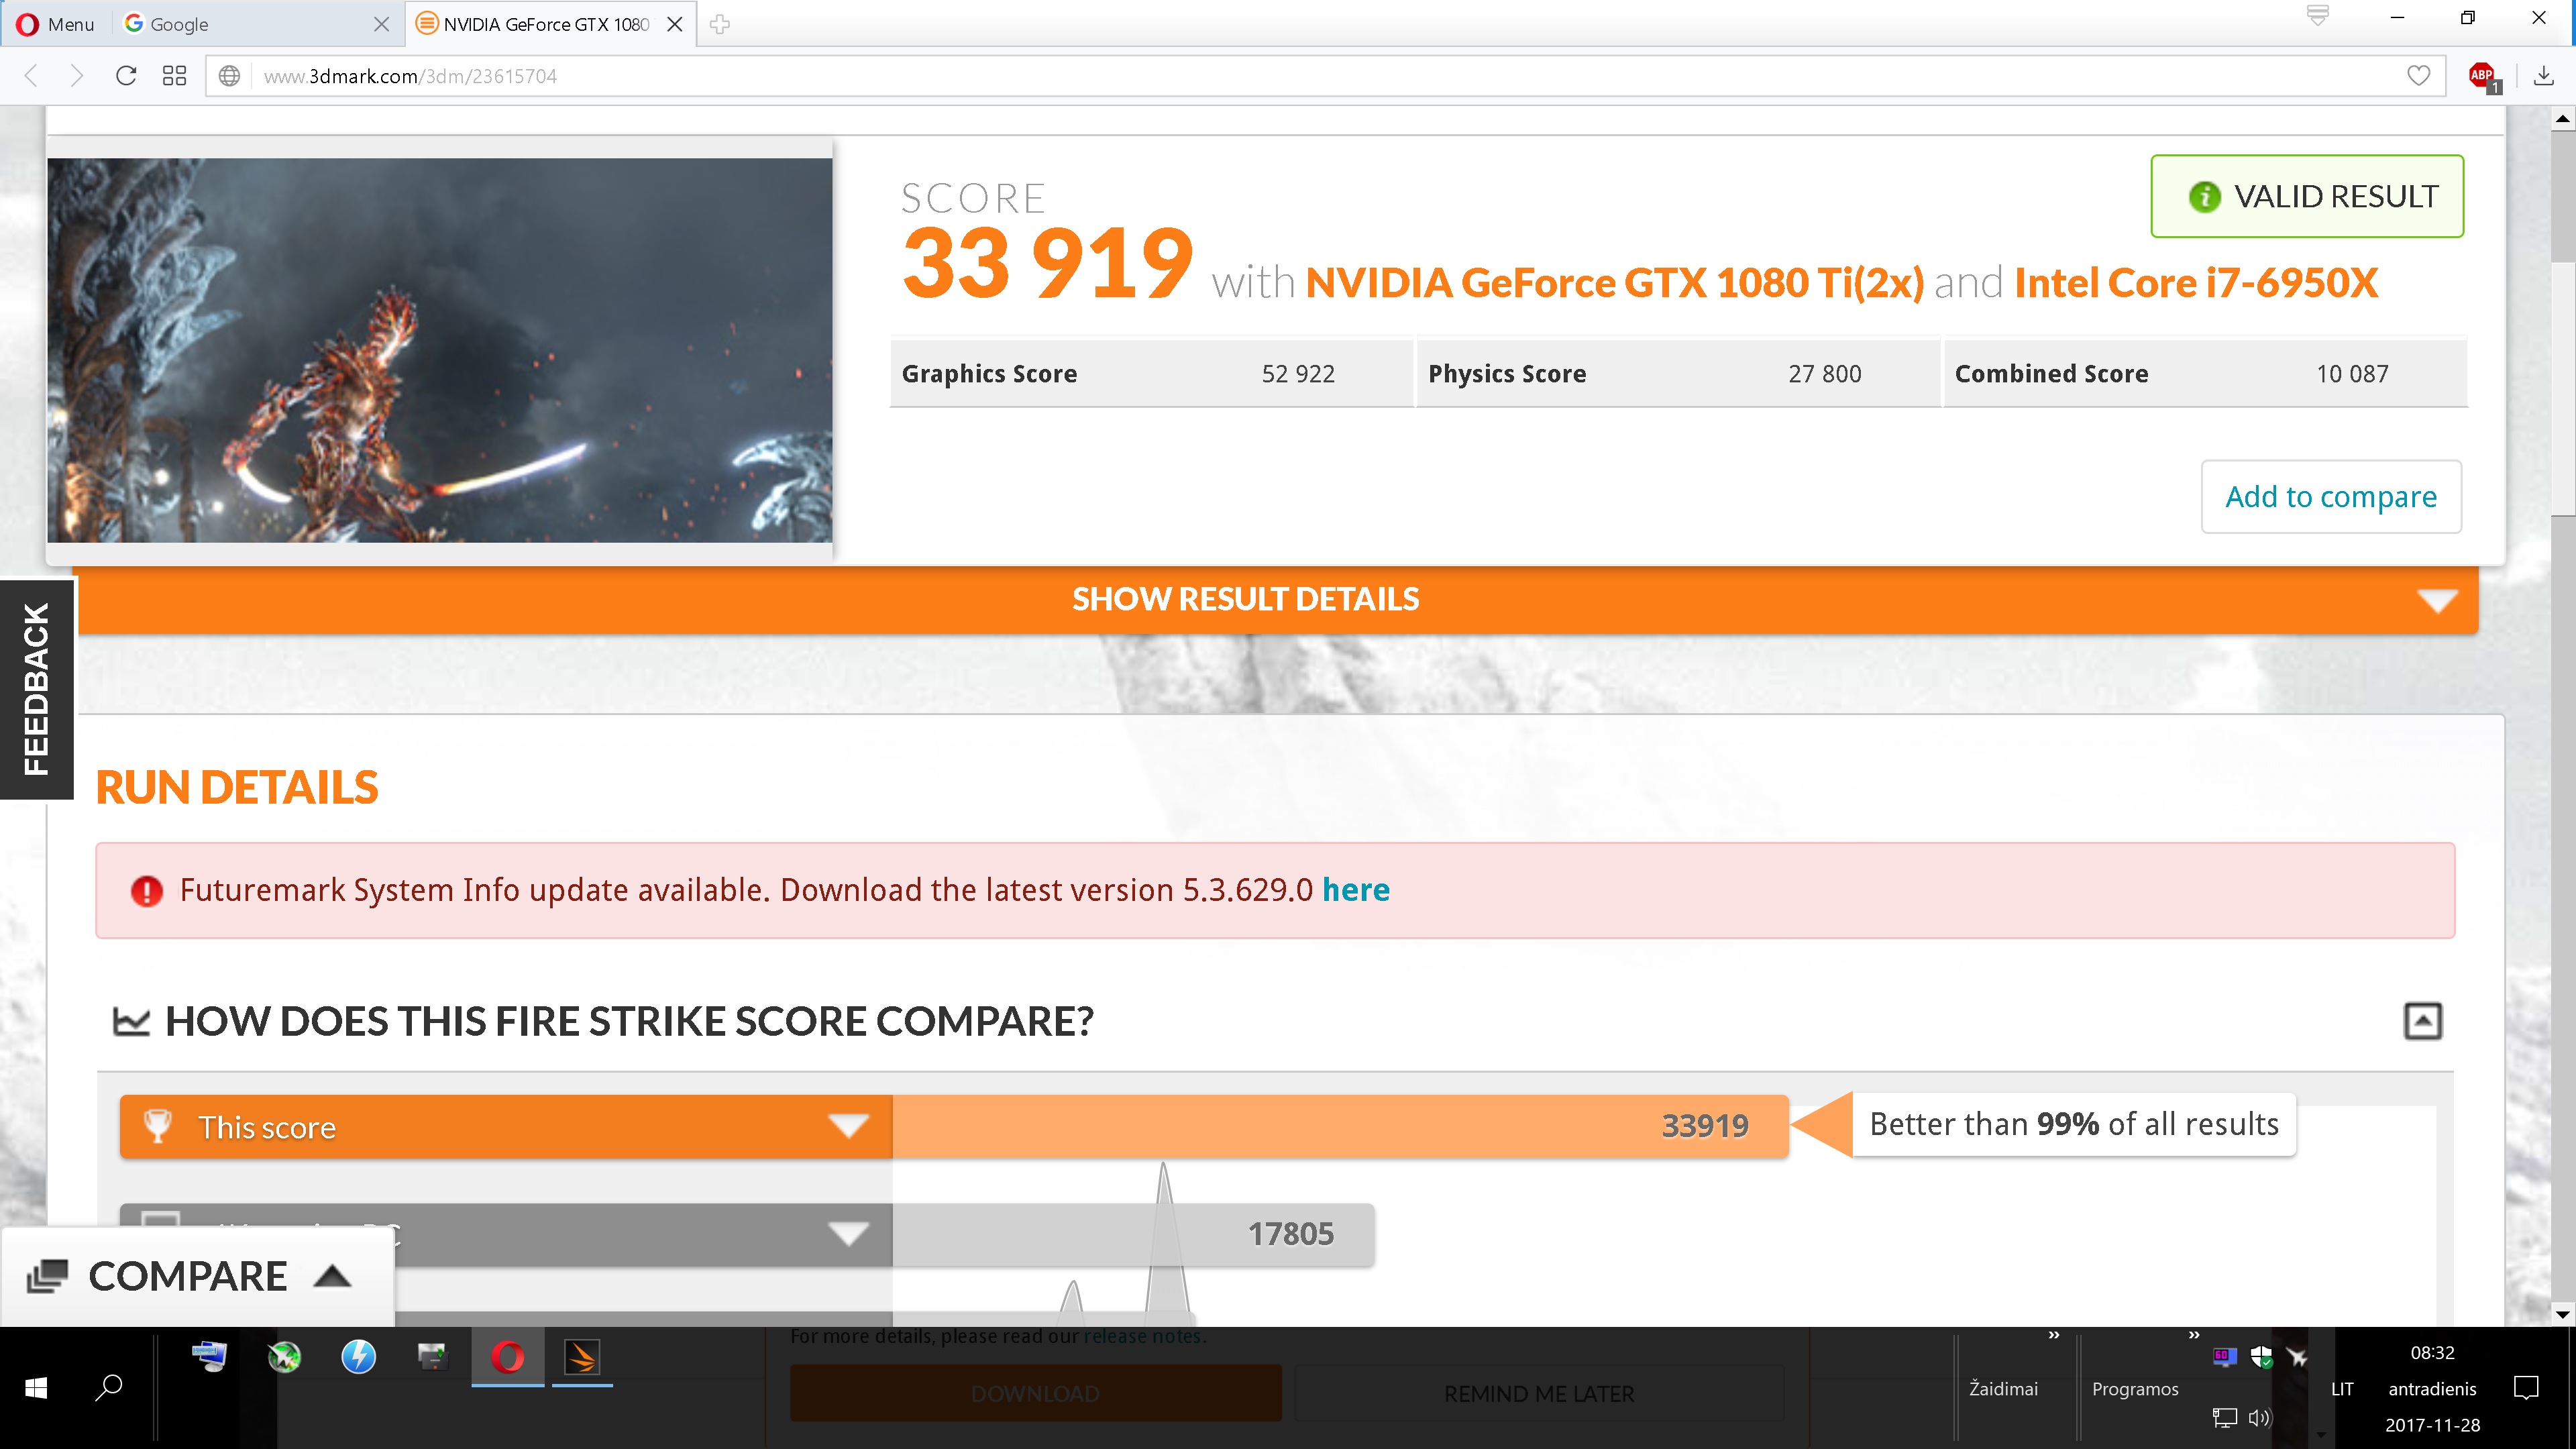2576x1449 pixels.
Task: Expand the Žaidimai toolbar chevron
Action: (x=2053, y=1335)
